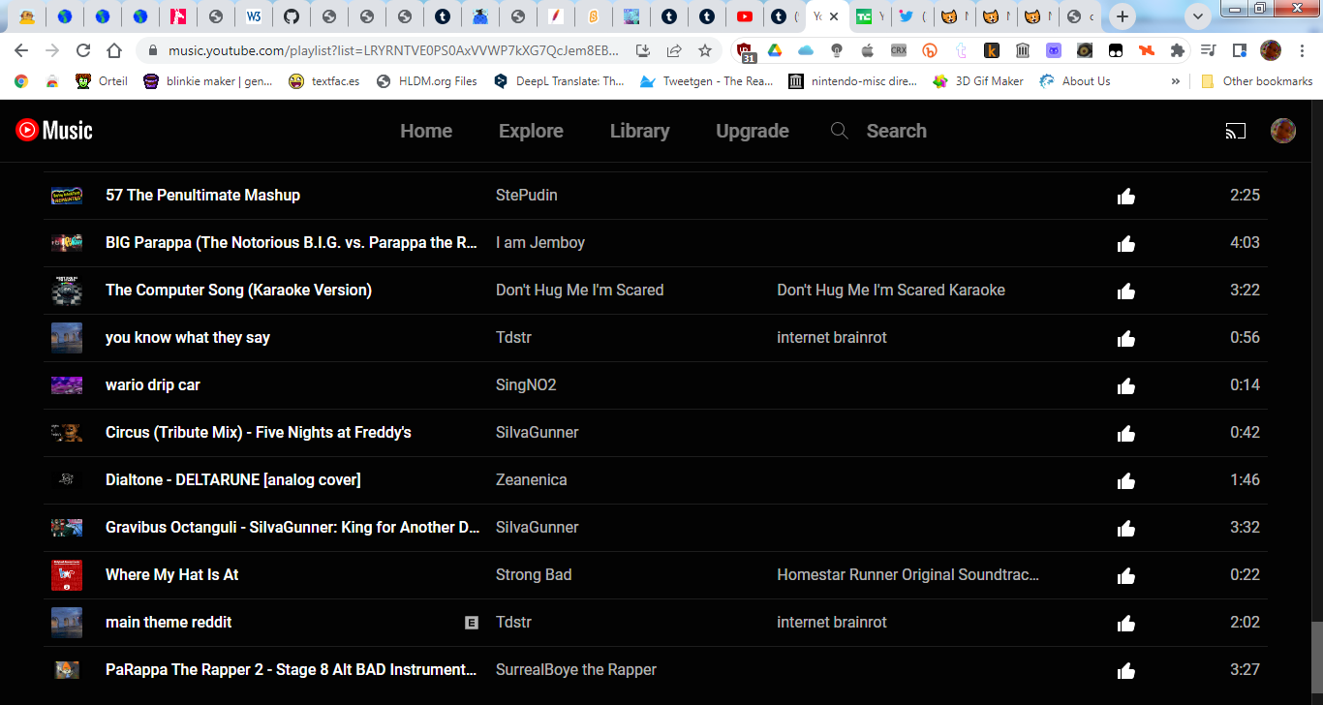Open the 3D Gif Maker bookmark
Screen dimensions: 1323x705
977,81
